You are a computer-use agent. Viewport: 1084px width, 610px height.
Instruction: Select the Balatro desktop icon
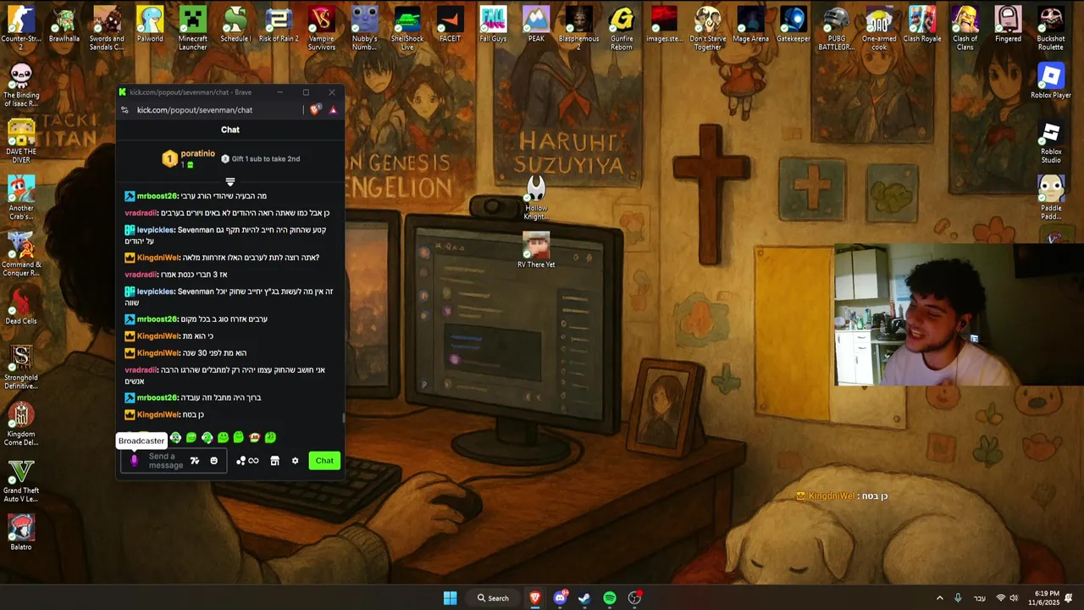[x=21, y=532]
